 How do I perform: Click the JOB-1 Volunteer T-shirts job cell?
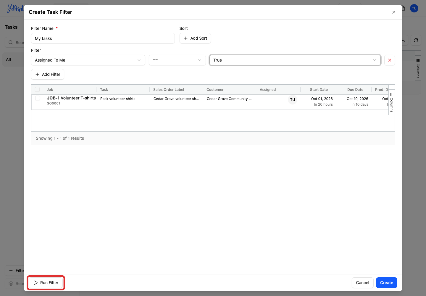tap(71, 98)
